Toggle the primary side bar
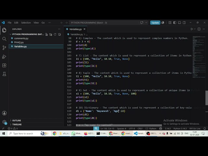 point(175,23)
